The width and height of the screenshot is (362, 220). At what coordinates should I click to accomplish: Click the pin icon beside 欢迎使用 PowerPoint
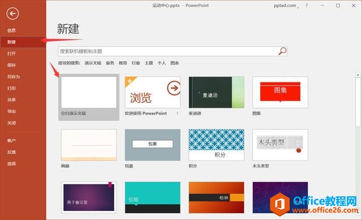[x=177, y=113]
